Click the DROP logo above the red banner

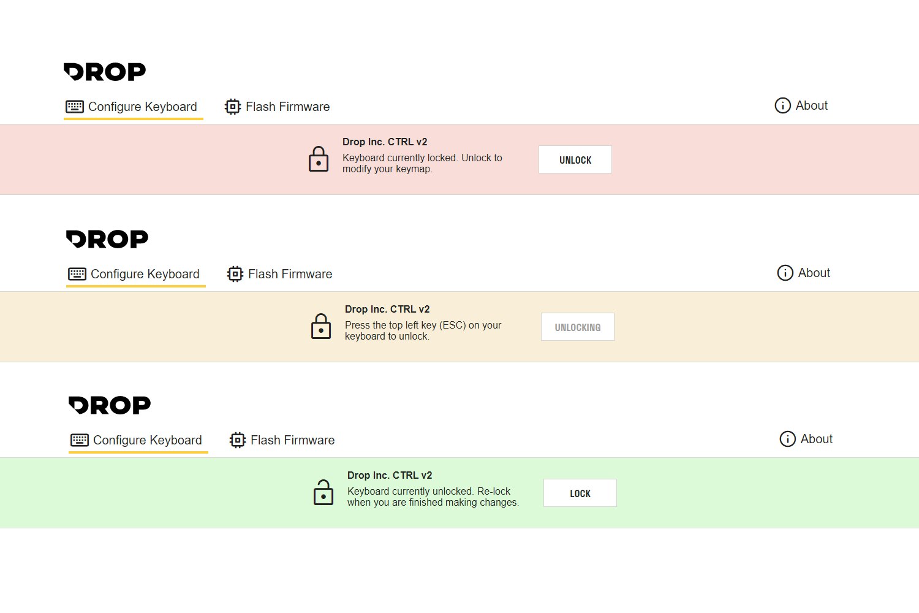(105, 72)
